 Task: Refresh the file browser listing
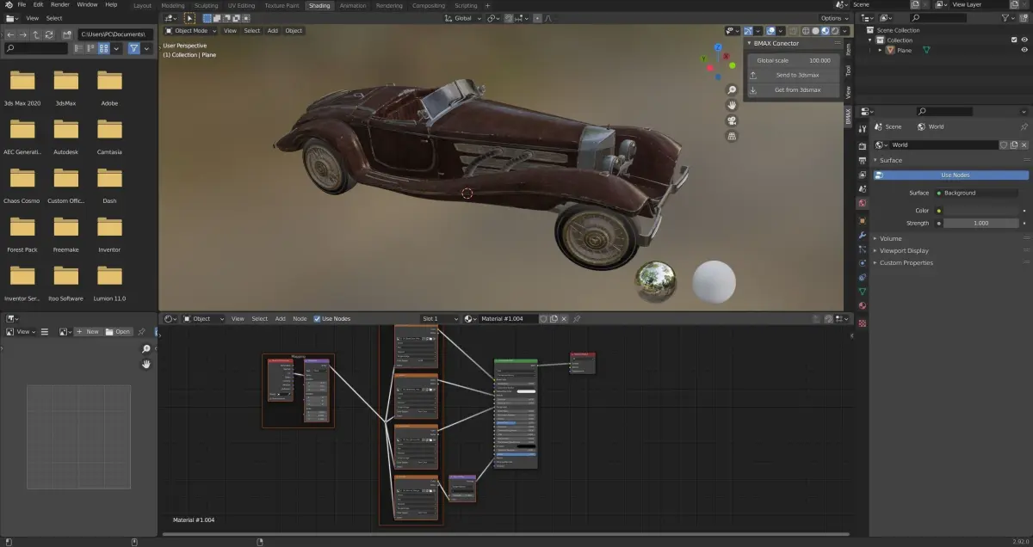pyautogui.click(x=48, y=34)
